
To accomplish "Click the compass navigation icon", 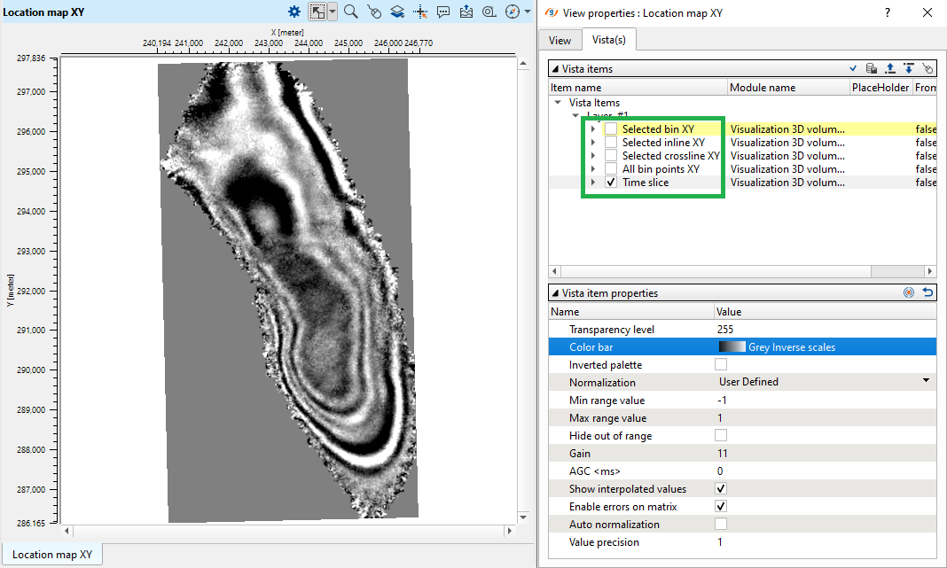I will [512, 12].
